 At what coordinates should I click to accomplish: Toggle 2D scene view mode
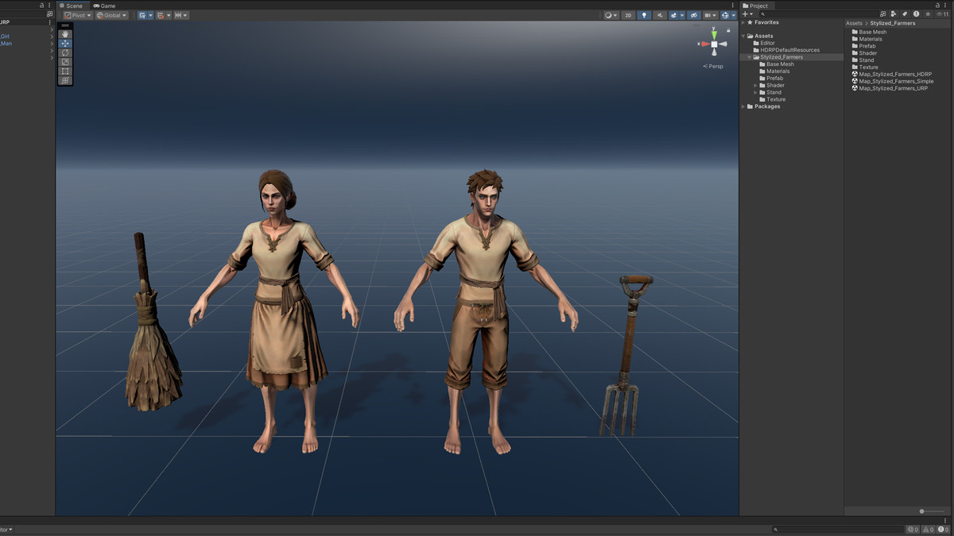[x=628, y=15]
